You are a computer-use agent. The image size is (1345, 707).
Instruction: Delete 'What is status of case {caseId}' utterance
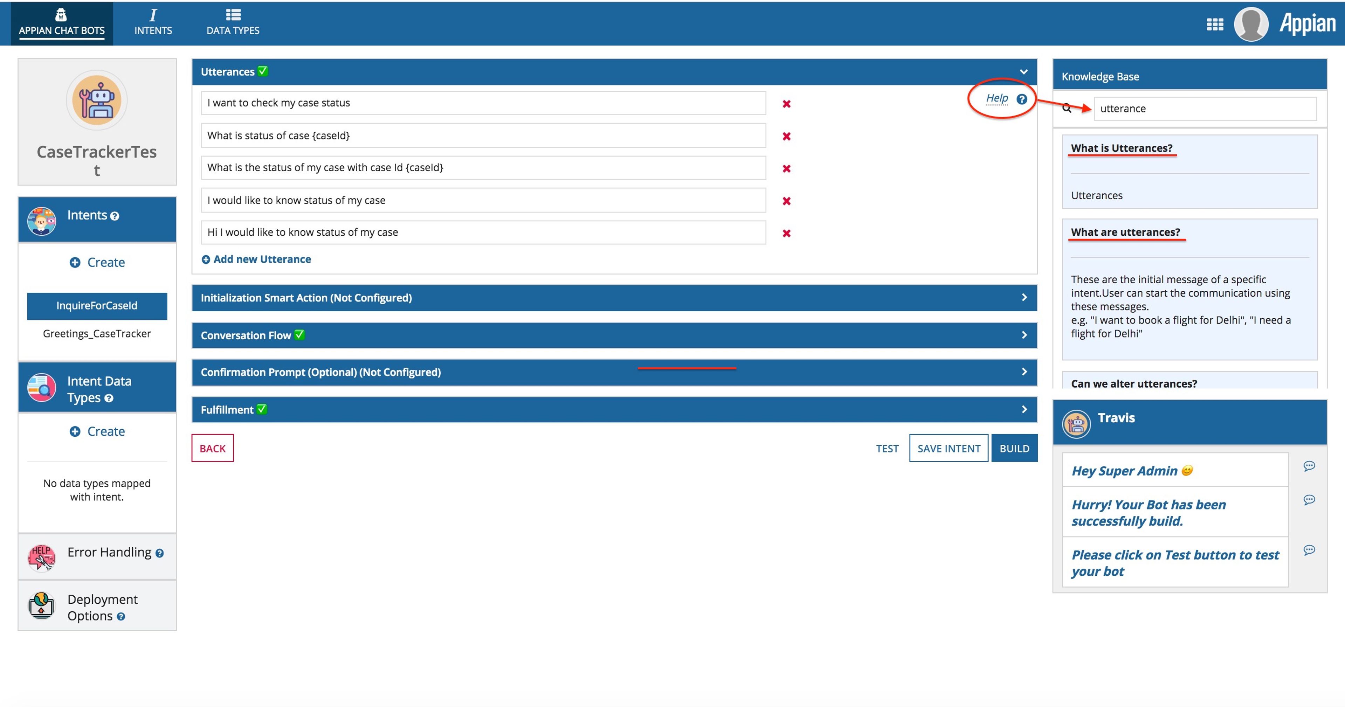786,136
